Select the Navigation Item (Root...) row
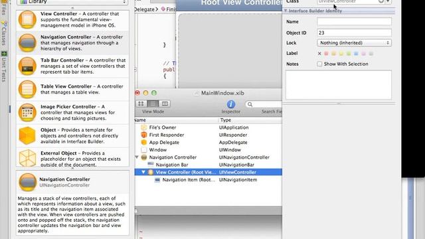The height and width of the screenshot is (239, 425). [x=208, y=180]
